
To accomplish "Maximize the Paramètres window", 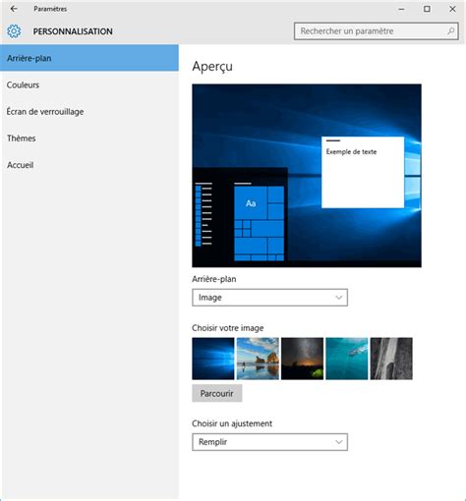I will [427, 9].
